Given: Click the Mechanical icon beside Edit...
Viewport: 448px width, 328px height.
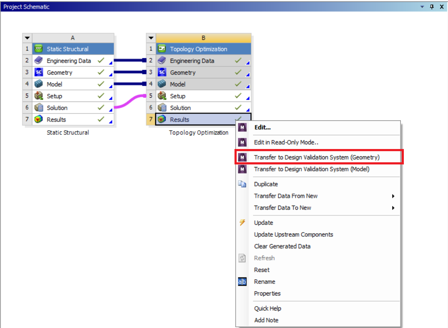Looking at the screenshot, I should [242, 127].
